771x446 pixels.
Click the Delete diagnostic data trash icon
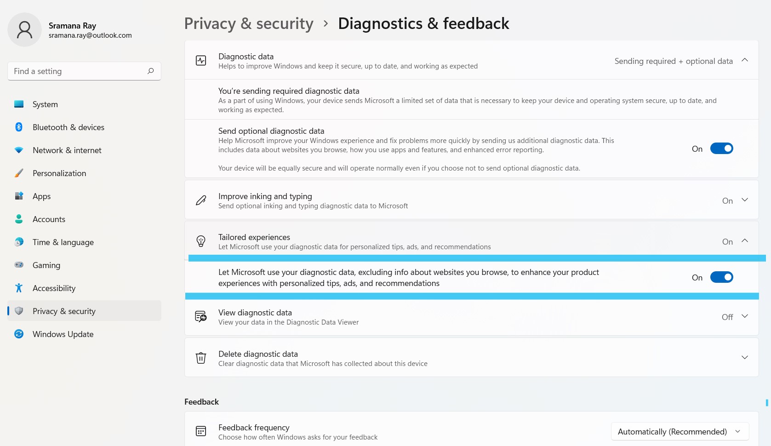(x=201, y=358)
